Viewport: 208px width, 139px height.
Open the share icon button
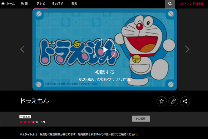(185, 101)
